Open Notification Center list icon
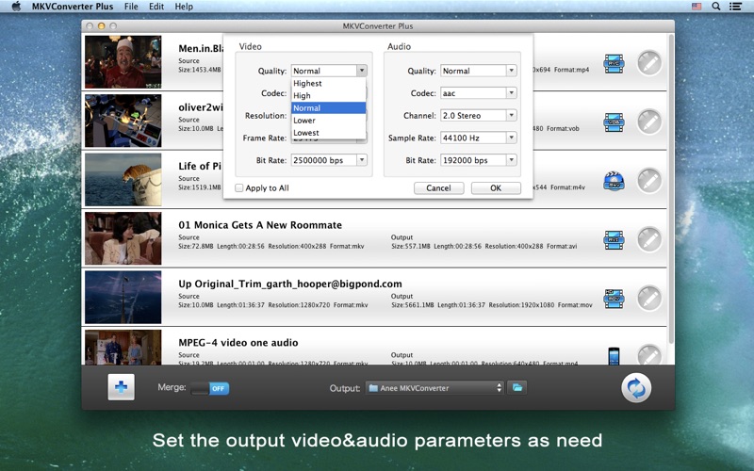754x471 pixels. 735,7
